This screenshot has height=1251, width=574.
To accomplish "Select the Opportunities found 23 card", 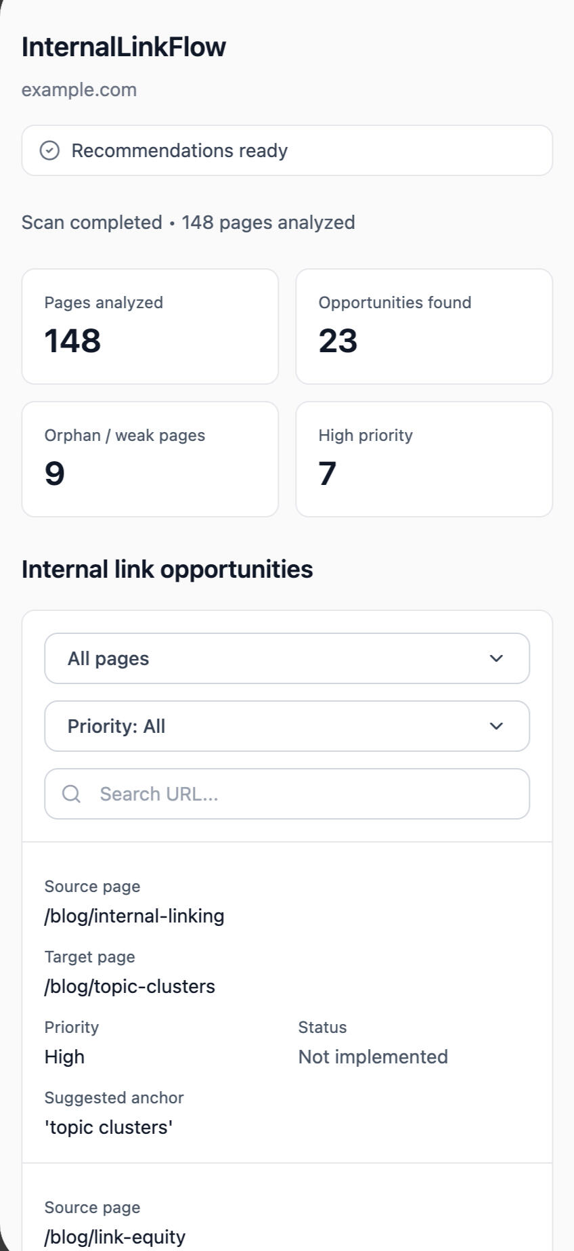I will point(424,326).
